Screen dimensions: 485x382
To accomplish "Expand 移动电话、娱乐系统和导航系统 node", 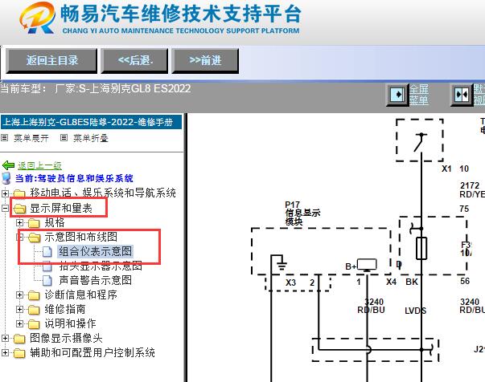I will click(x=5, y=193).
